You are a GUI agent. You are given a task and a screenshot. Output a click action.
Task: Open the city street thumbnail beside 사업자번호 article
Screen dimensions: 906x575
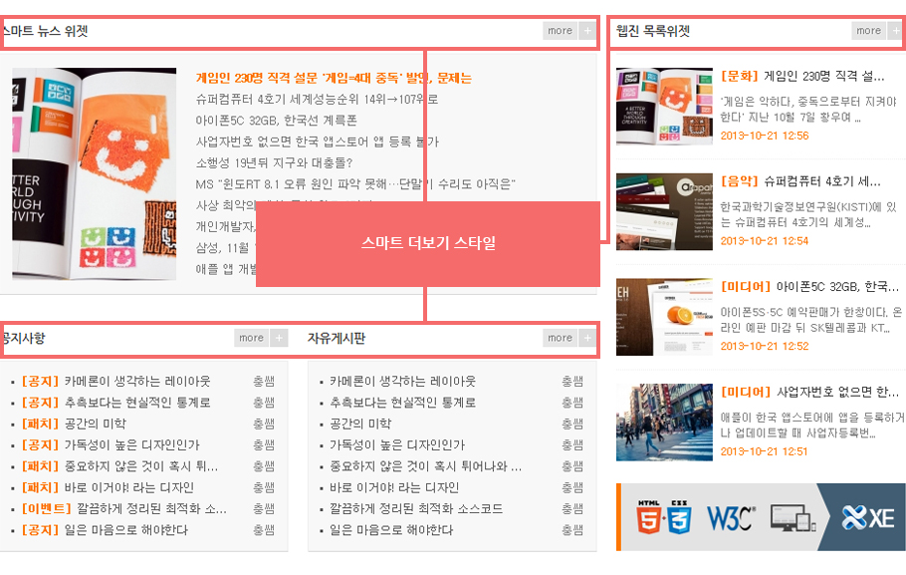click(664, 423)
